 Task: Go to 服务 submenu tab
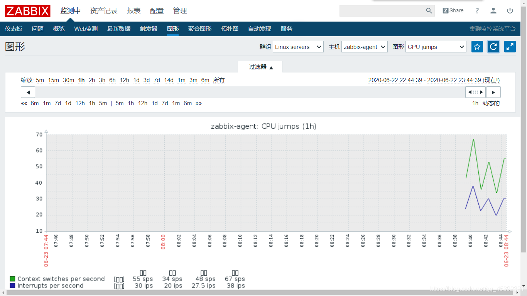[x=287, y=29]
